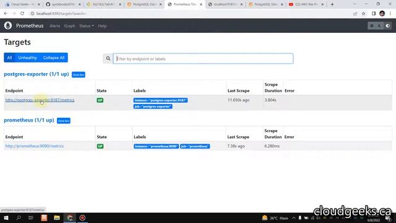
Task: Expand the Status dropdown menu
Action: [x=87, y=26]
